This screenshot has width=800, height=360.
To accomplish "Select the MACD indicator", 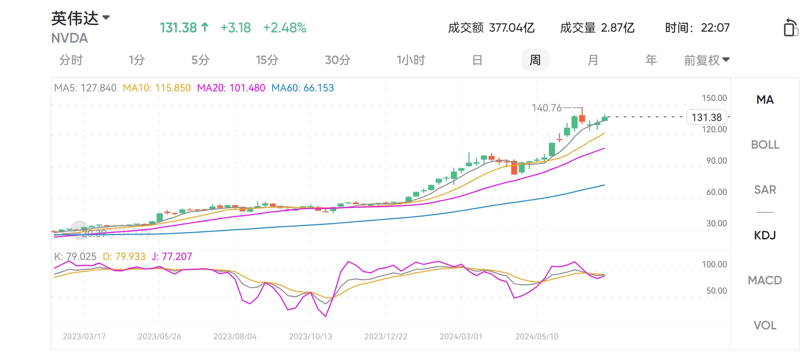I will 765,280.
